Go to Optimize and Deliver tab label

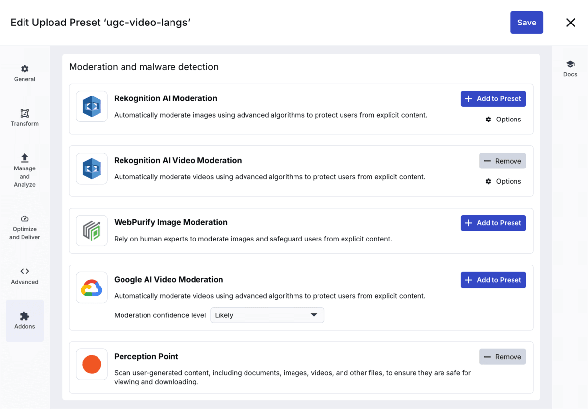click(24, 233)
